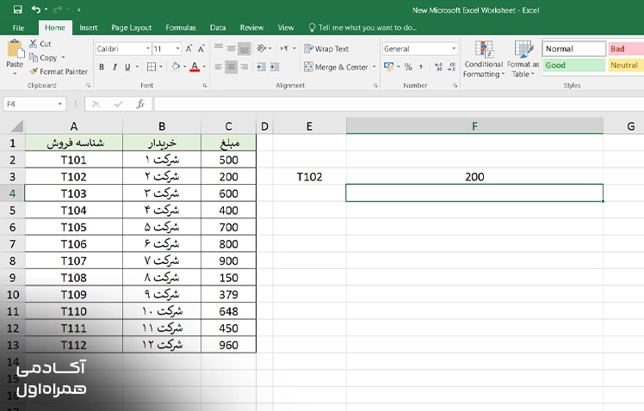This screenshot has height=411, width=644.
Task: Decrease font size with smaller A icon
Action: pyautogui.click(x=201, y=49)
